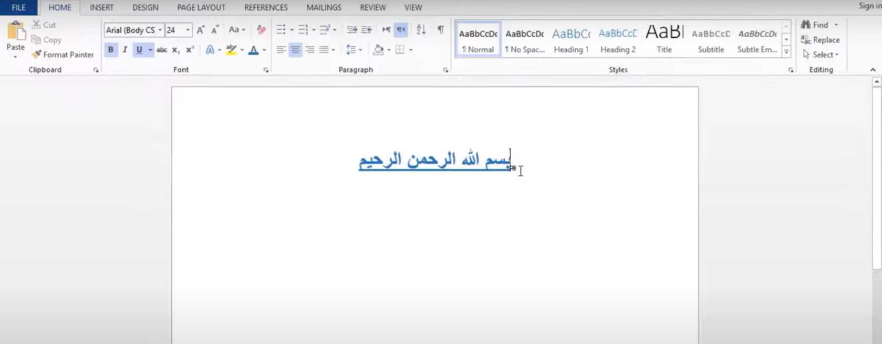
Task: Switch to the REFERENCES tab
Action: pos(266,7)
